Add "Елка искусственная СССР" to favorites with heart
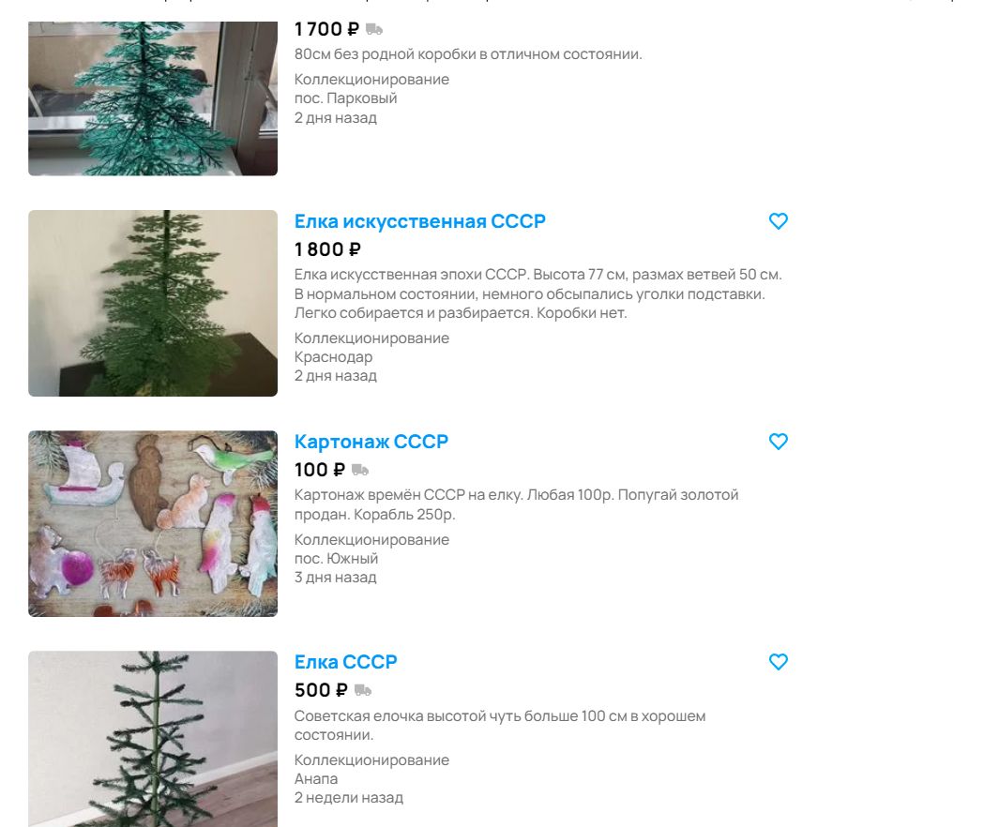This screenshot has height=827, width=999. click(778, 221)
